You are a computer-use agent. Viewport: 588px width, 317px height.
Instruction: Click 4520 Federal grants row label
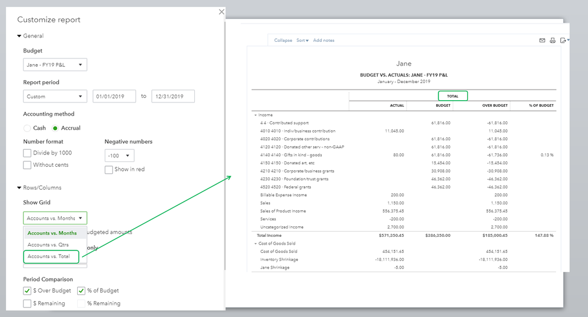point(285,187)
